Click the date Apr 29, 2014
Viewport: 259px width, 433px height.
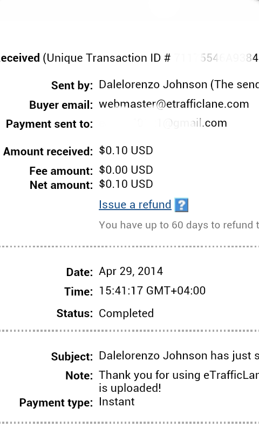pos(131,272)
